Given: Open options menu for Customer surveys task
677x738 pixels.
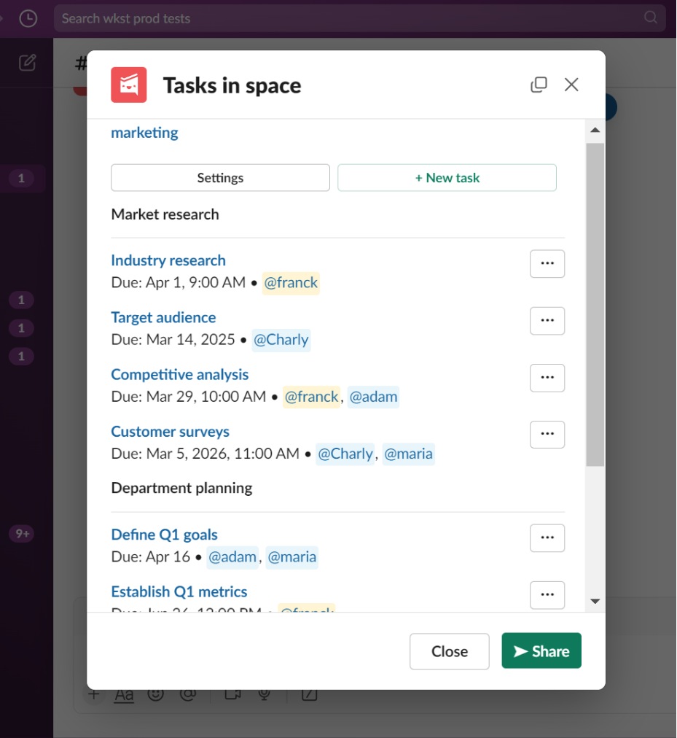Looking at the screenshot, I should click(547, 435).
